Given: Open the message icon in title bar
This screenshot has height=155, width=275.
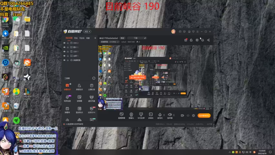Looking at the screenshot, I should [x=184, y=32].
